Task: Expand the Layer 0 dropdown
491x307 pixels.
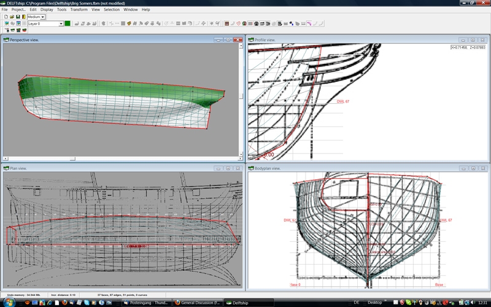Action: (x=61, y=23)
